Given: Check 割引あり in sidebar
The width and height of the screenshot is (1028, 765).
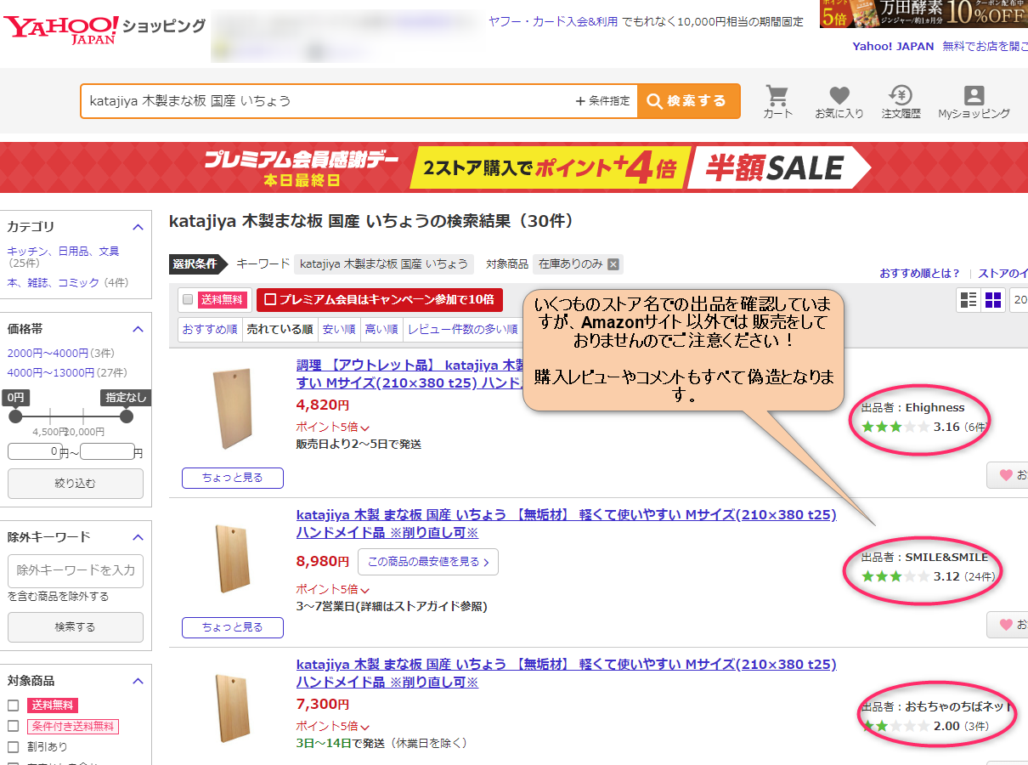Looking at the screenshot, I should [x=13, y=746].
